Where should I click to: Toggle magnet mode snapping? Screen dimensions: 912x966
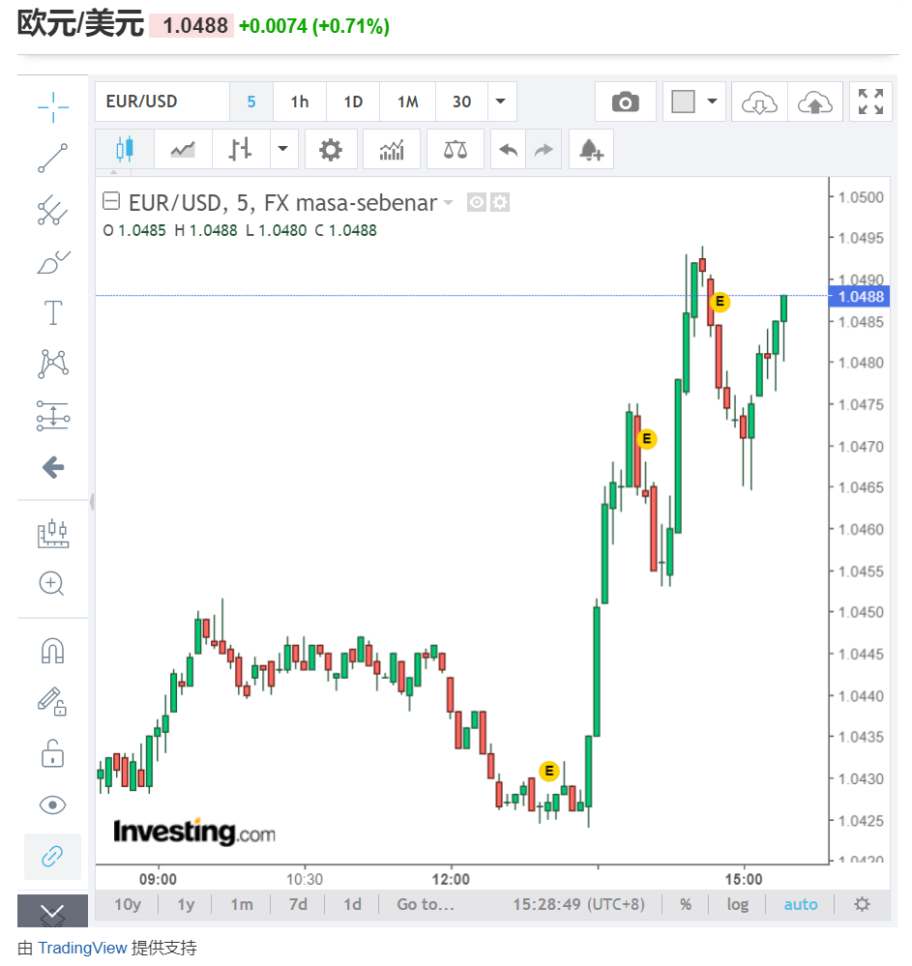52,651
